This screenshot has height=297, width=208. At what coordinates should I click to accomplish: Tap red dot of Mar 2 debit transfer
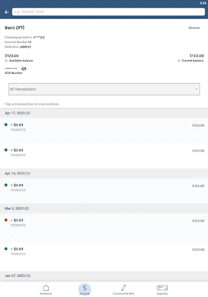[6, 220]
